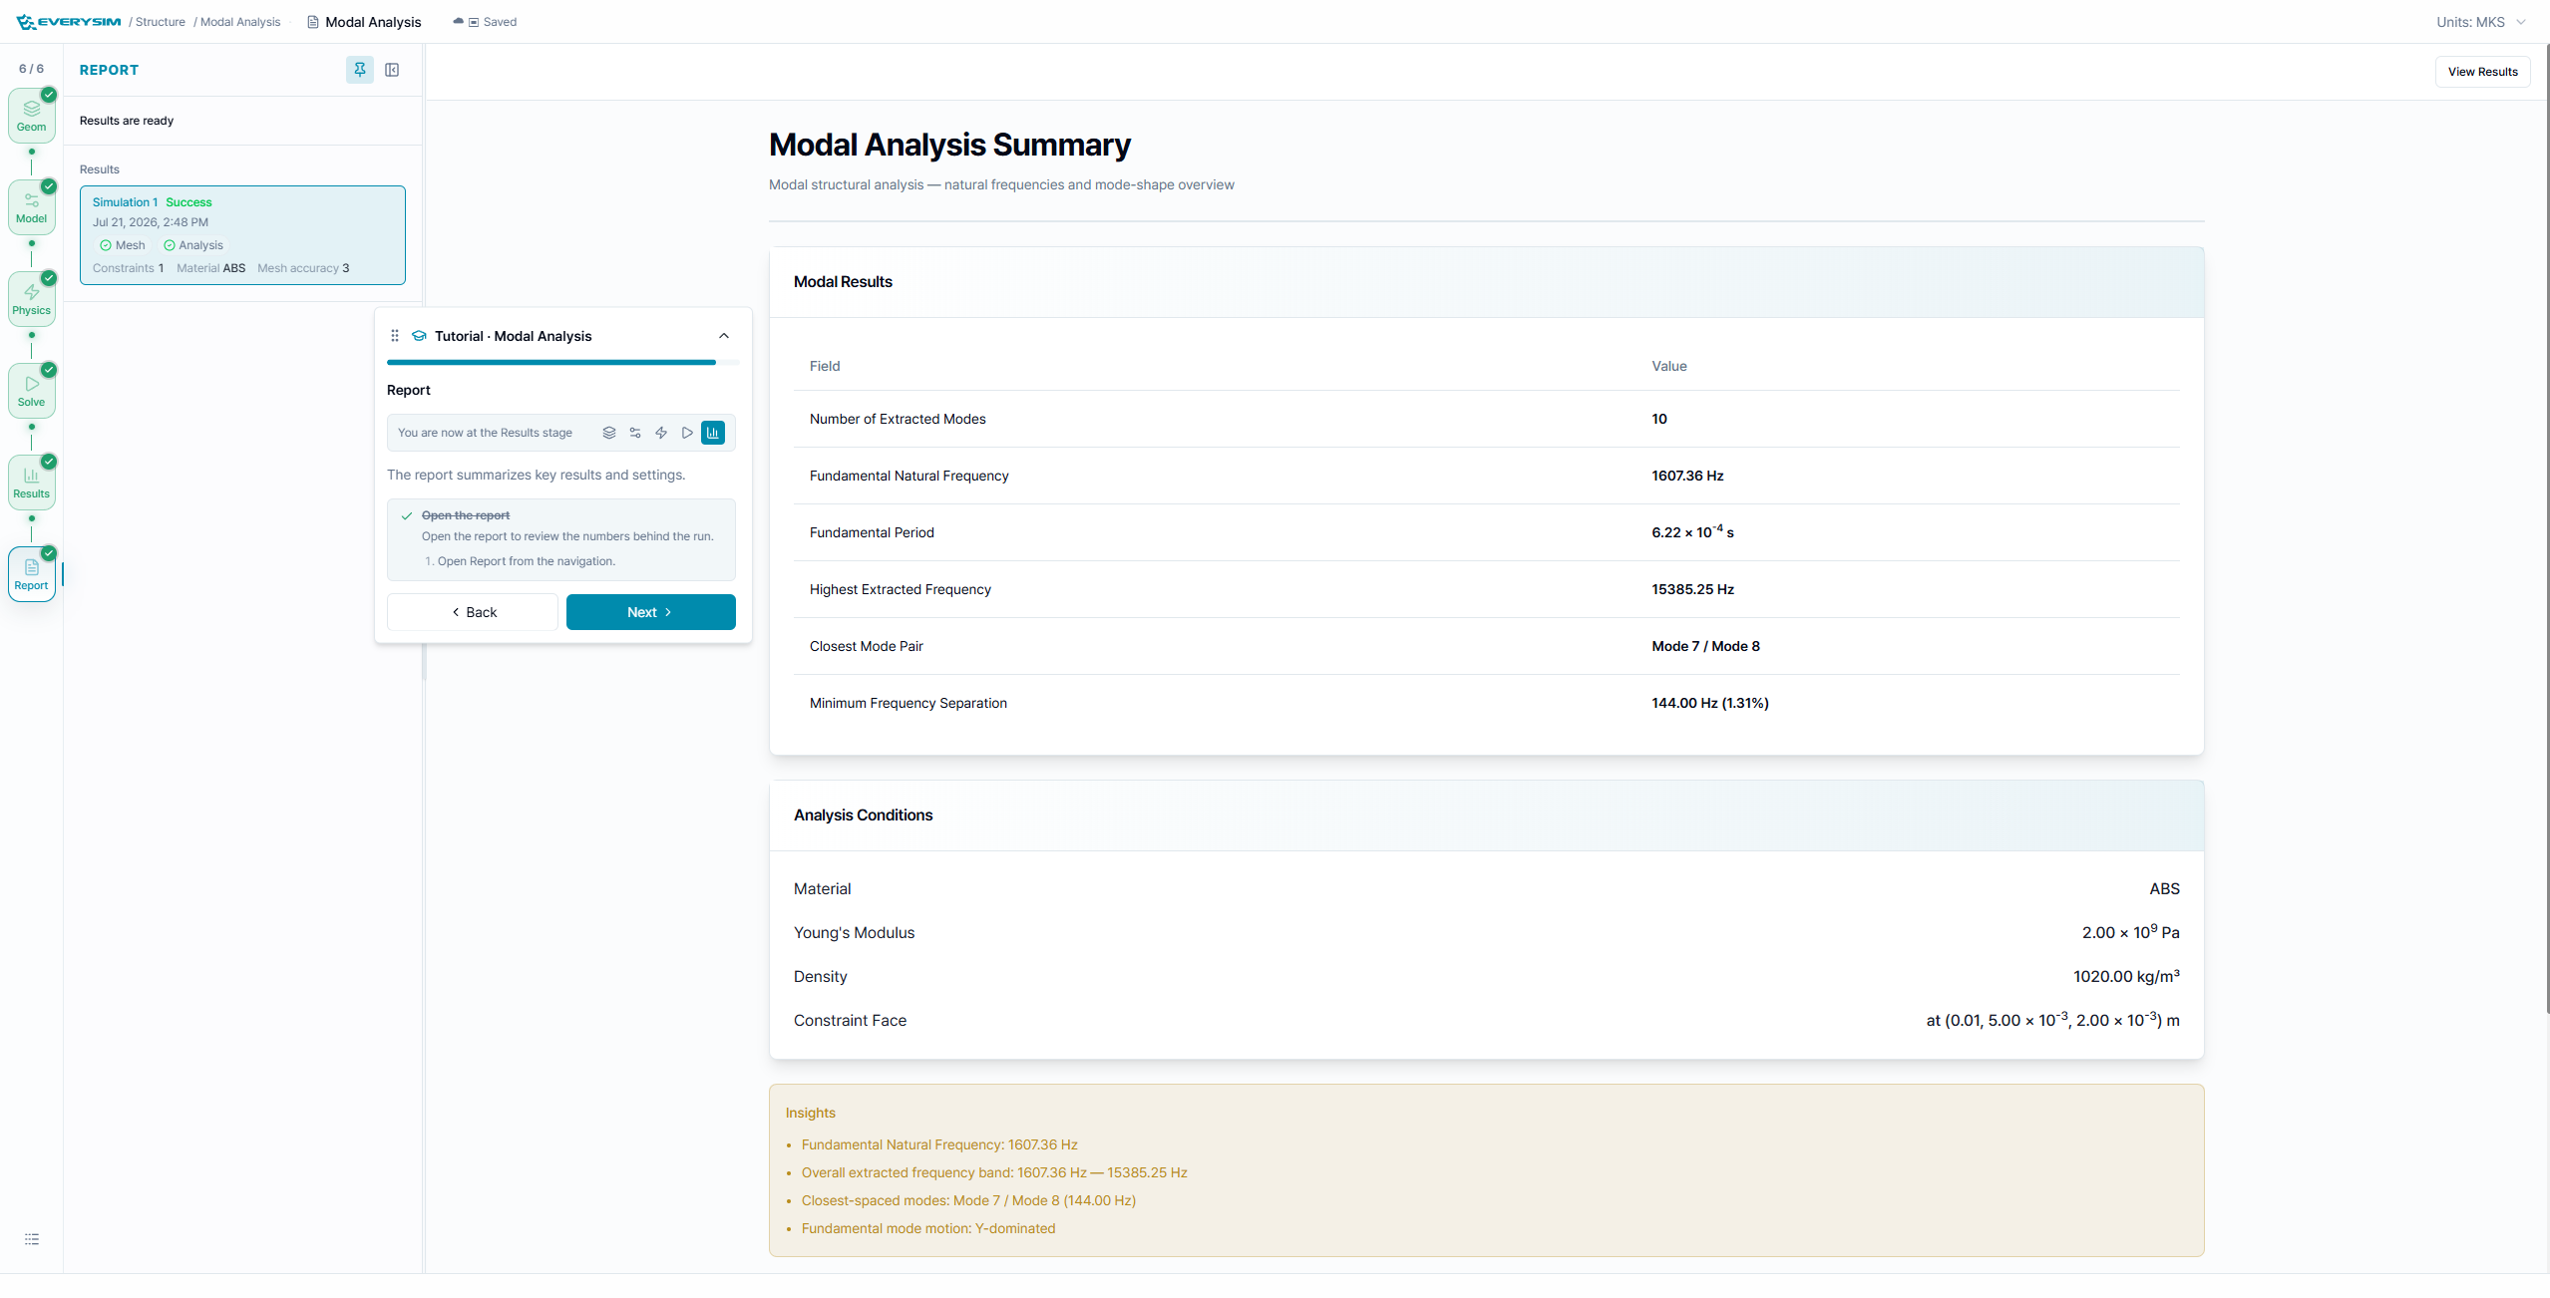
Task: Collapse the Report side panel
Action: coord(392,70)
